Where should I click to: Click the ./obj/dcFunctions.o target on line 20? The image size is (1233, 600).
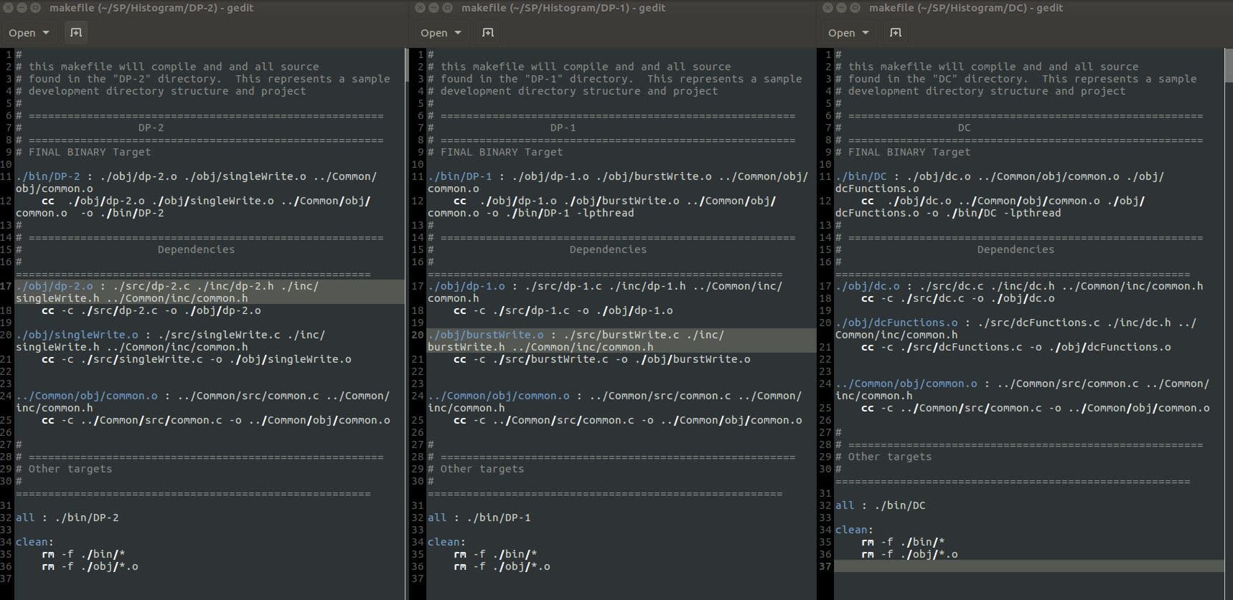(x=896, y=323)
